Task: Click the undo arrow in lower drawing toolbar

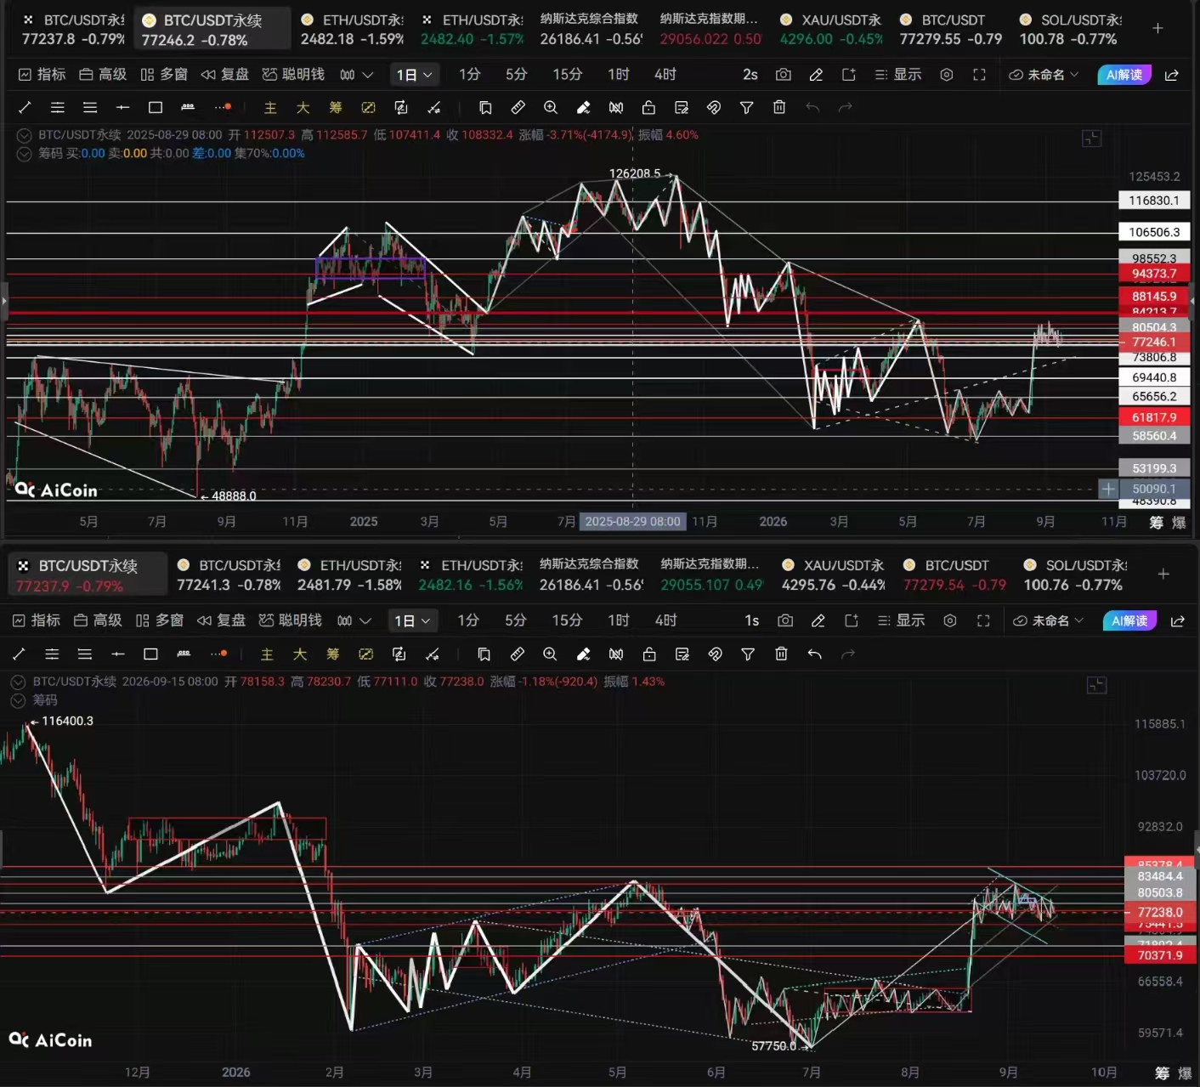Action: point(814,654)
